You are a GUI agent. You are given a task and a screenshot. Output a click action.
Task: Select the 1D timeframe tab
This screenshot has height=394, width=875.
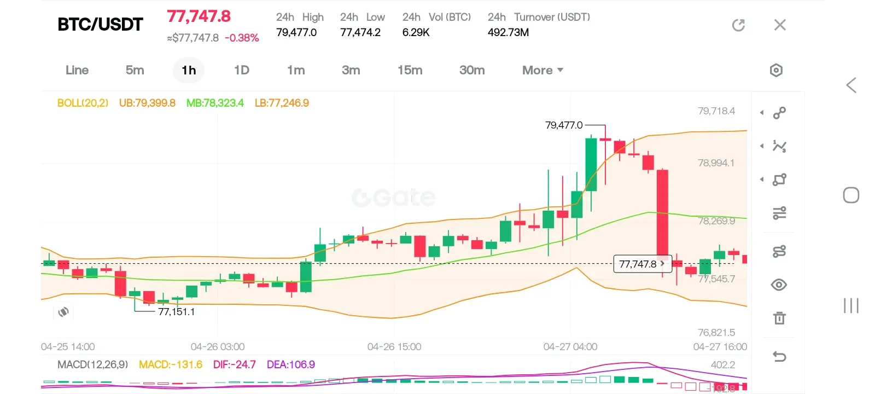[x=242, y=70]
